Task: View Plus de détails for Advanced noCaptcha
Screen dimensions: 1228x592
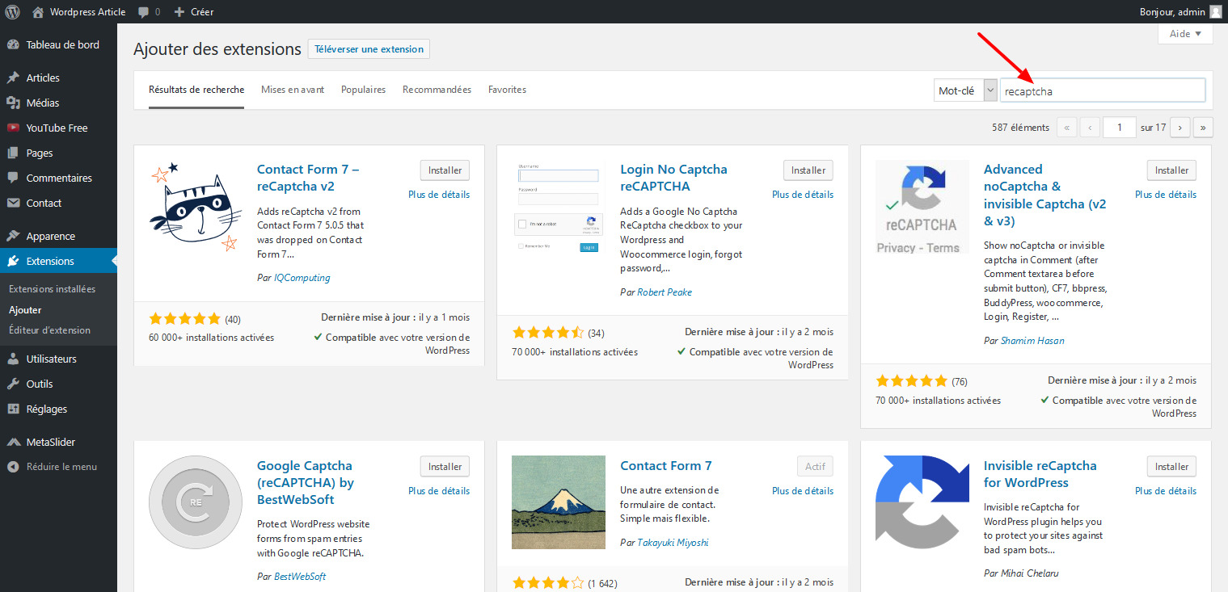Action: 1166,195
